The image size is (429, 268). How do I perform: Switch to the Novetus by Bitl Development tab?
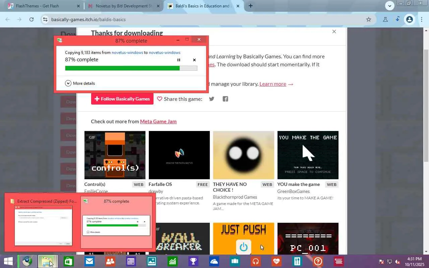tap(124, 6)
